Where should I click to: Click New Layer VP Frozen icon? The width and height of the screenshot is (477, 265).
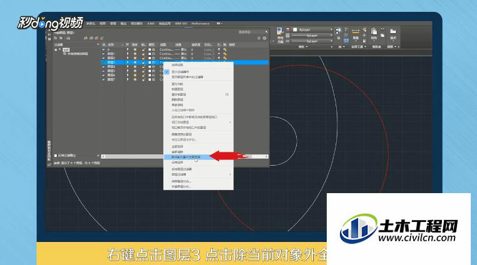tap(91, 38)
